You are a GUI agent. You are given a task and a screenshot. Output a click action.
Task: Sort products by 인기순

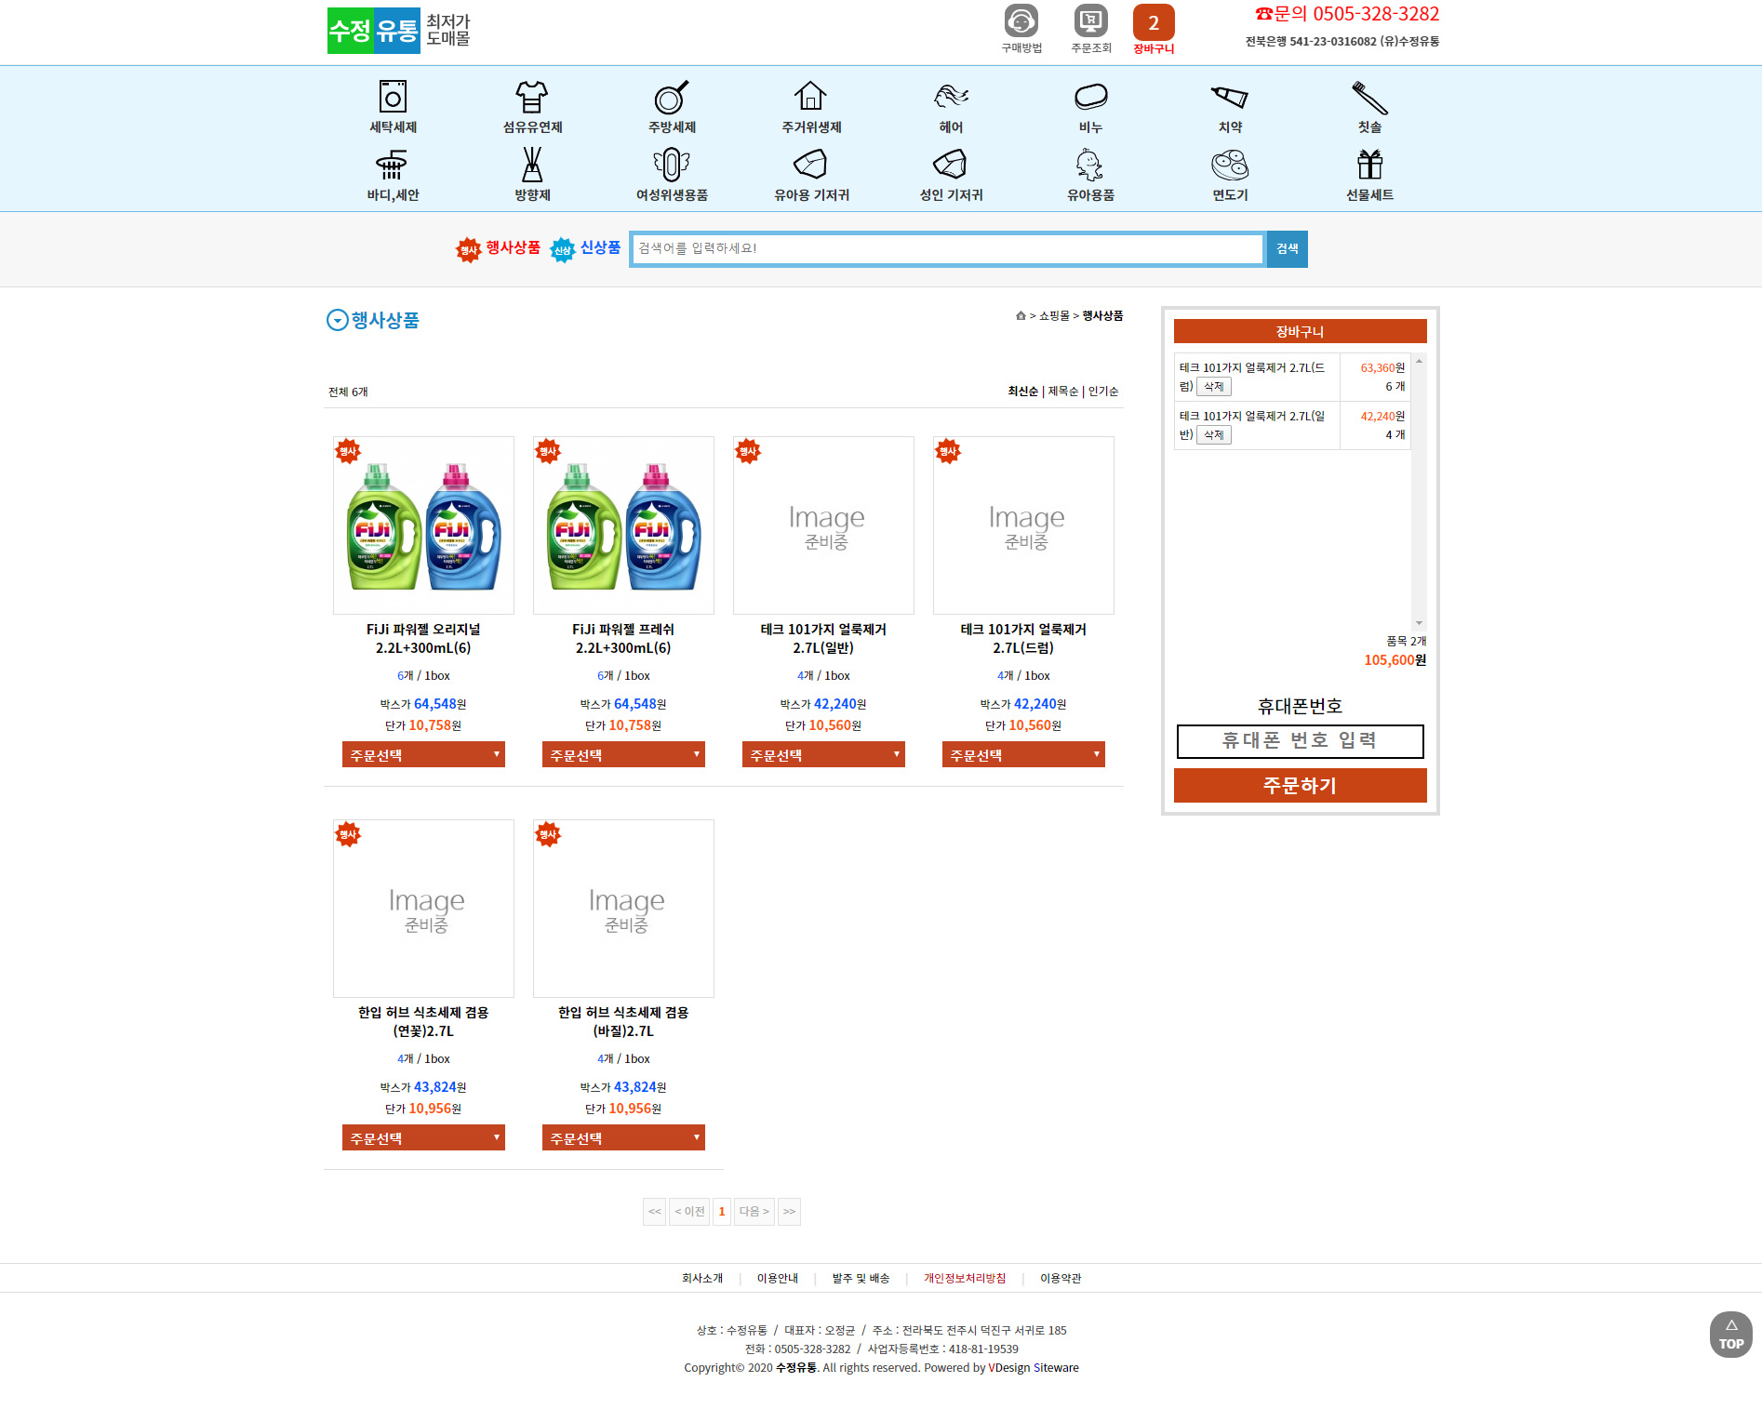click(1103, 392)
